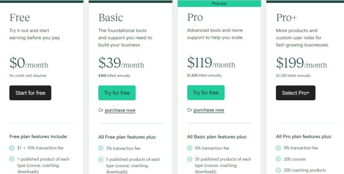Click checkmark icon beside Pro 0% transaction fee
The width and height of the screenshot is (344, 174).
tap(190, 148)
